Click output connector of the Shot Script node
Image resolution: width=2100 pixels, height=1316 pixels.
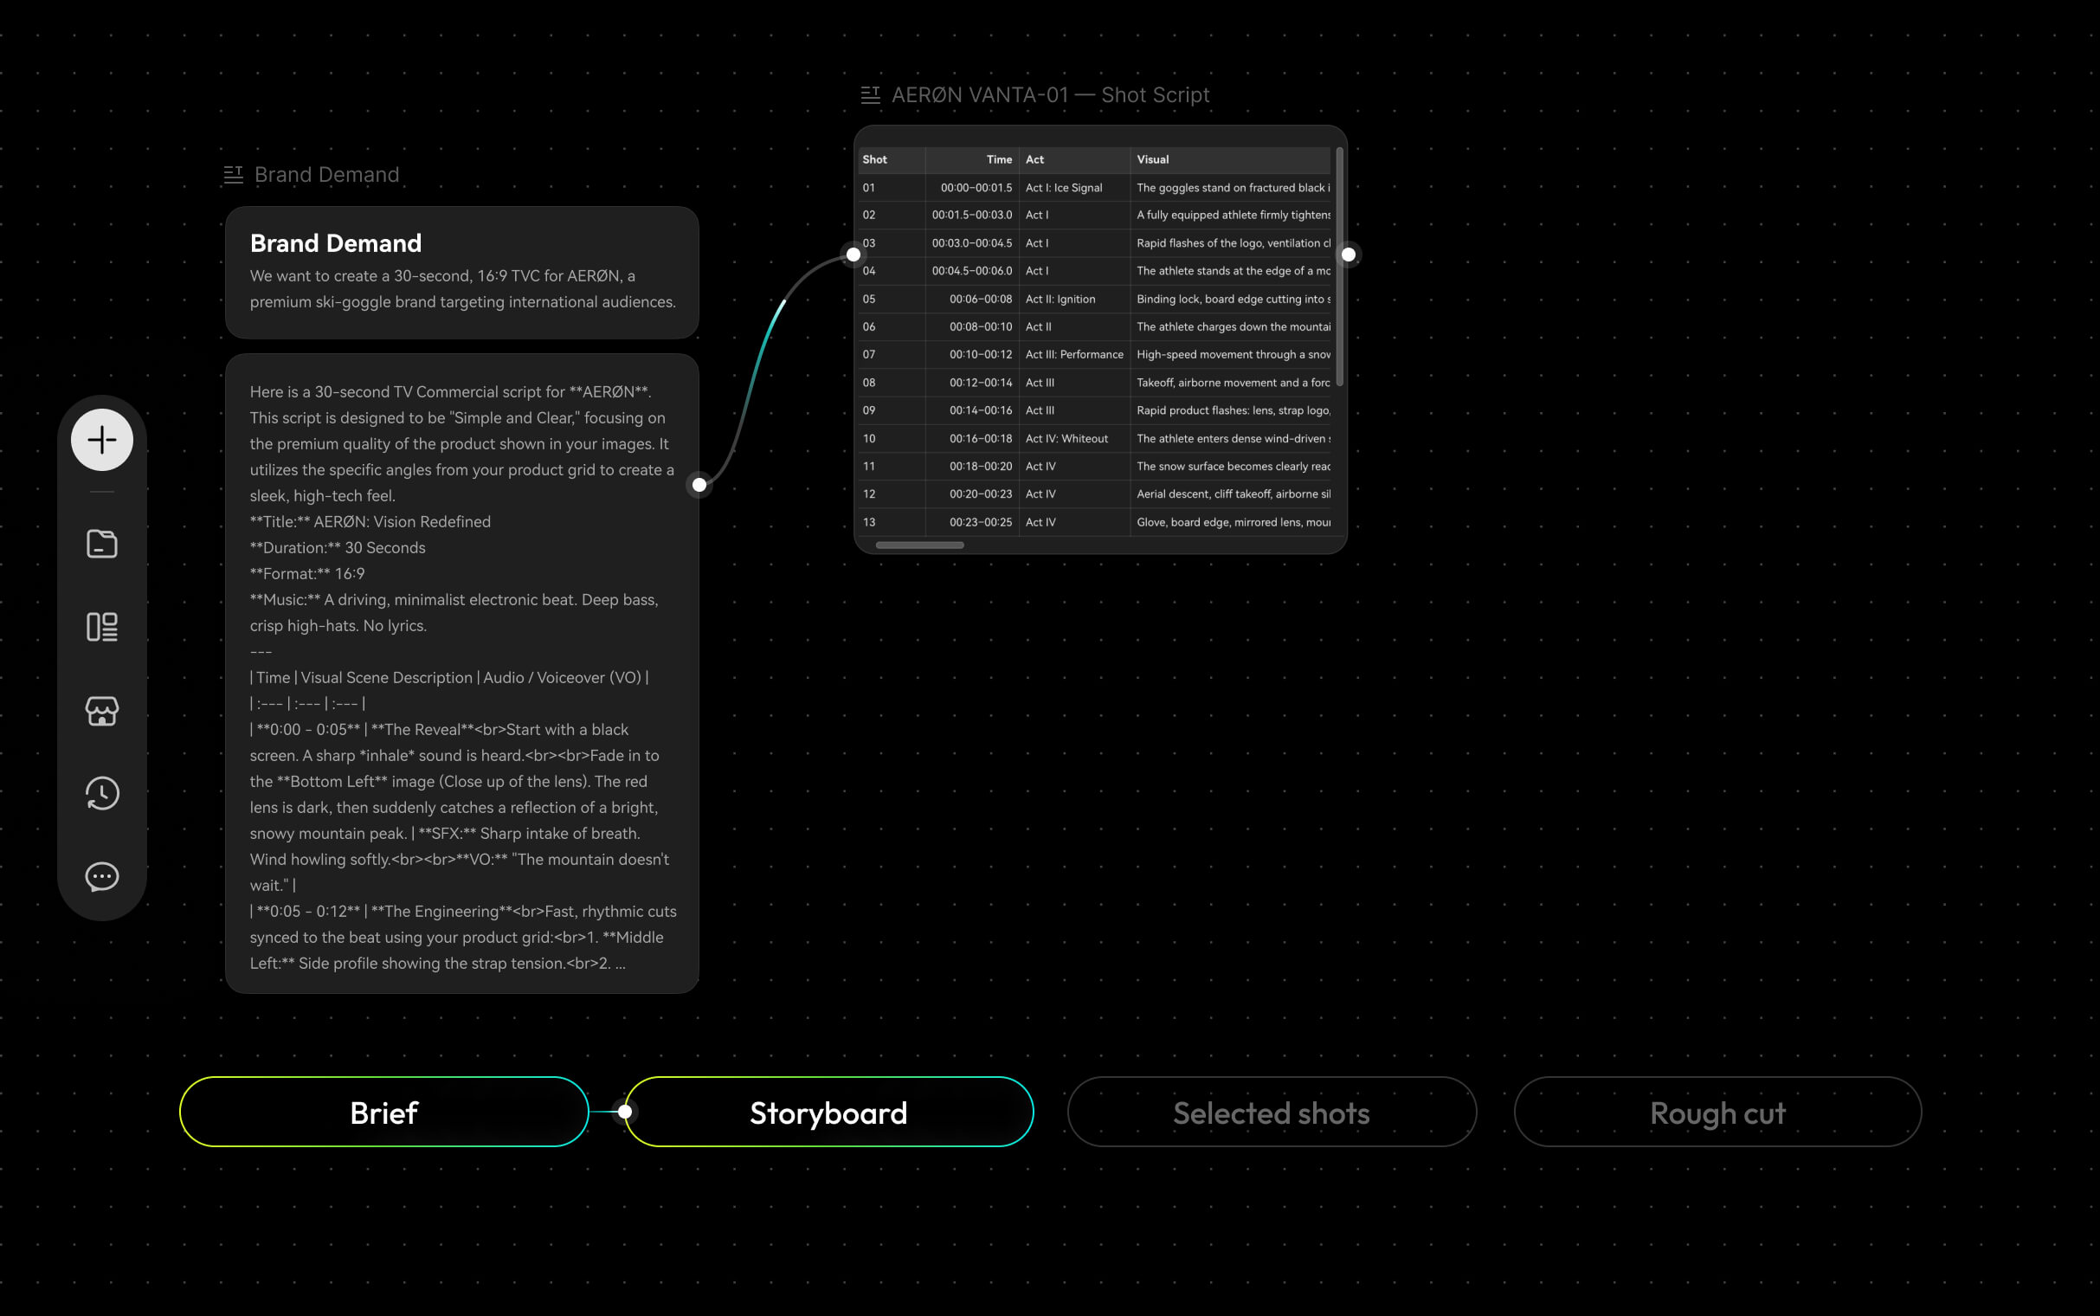1349,255
